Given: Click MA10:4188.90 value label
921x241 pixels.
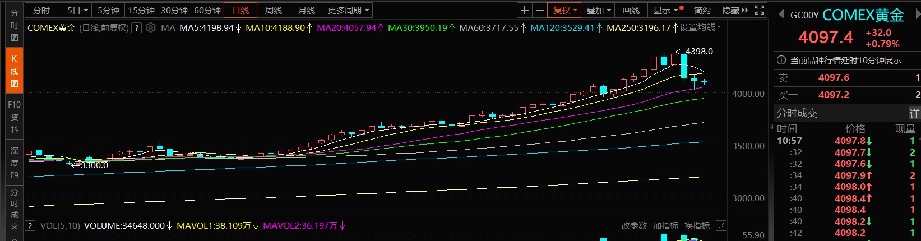Looking at the screenshot, I should [x=275, y=27].
